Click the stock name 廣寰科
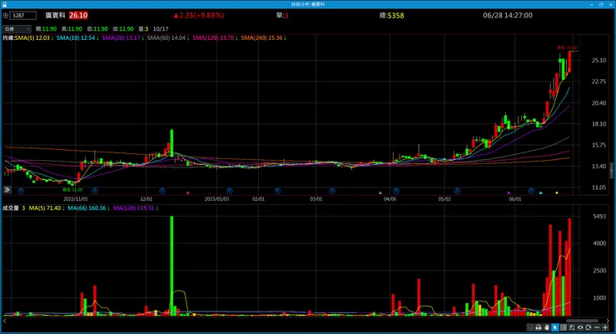Screen dimensions: 616x334 pos(55,15)
